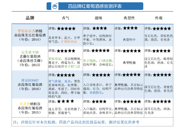Click blue highlighted phrase 香气浓郁、复杂

[x=60, y=81]
